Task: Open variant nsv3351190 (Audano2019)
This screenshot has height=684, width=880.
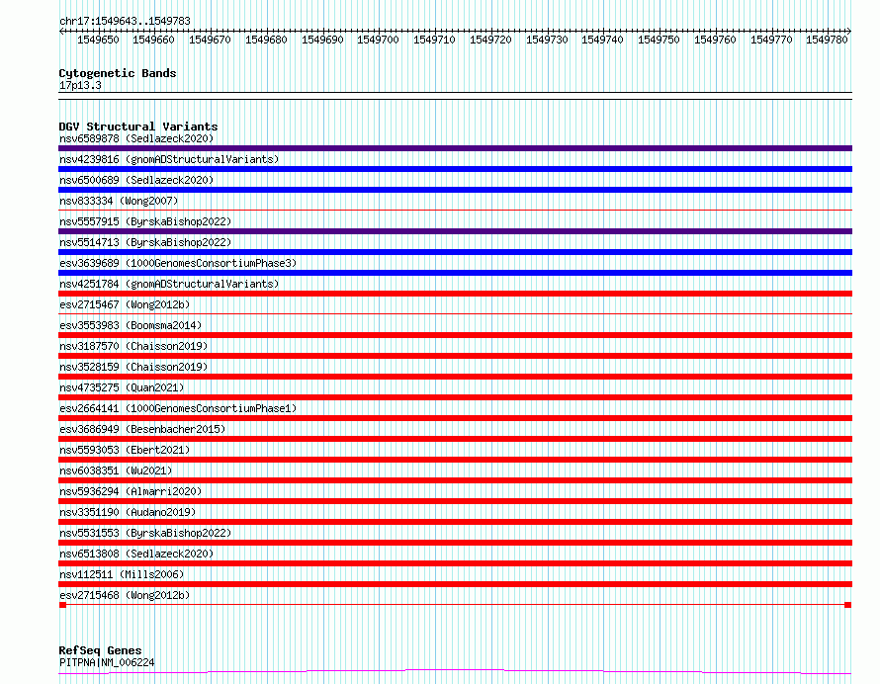Action: tap(128, 512)
